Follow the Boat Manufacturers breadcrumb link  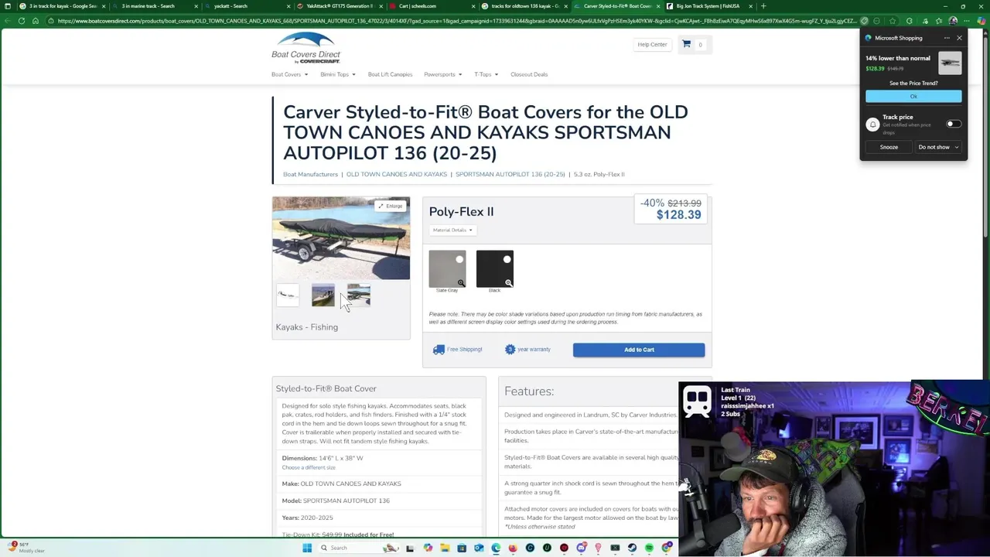[310, 174]
